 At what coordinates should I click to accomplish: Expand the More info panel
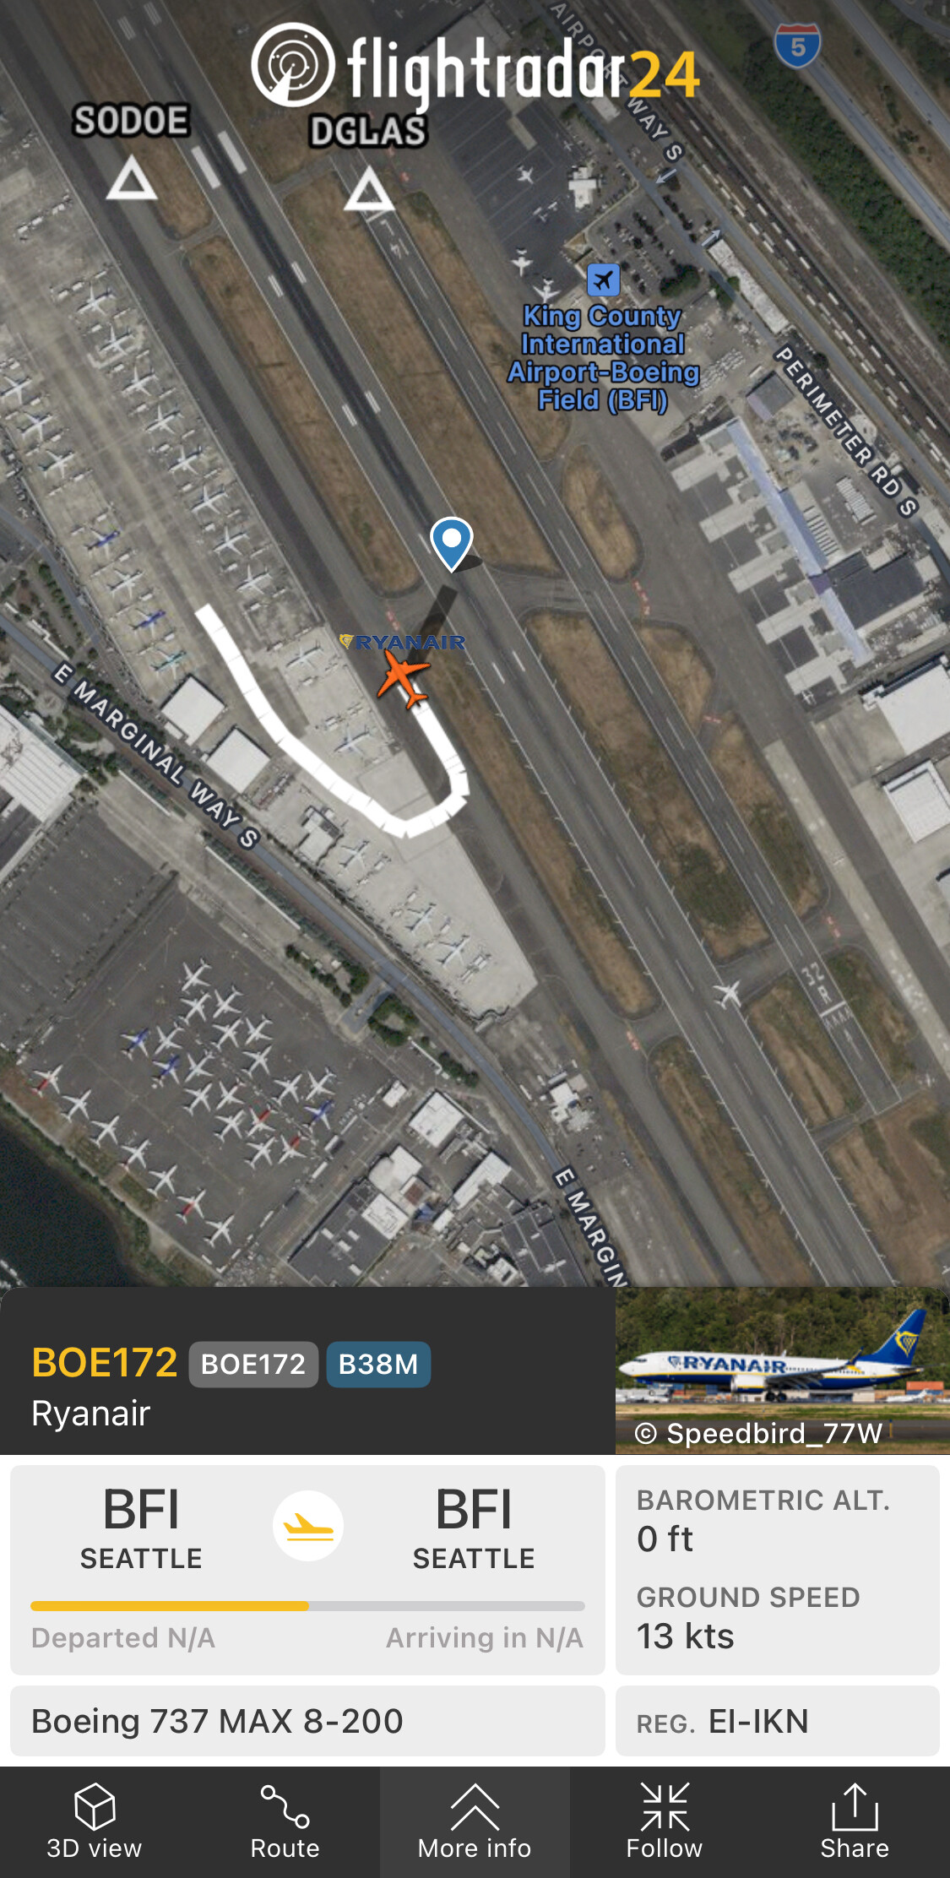click(x=475, y=1821)
